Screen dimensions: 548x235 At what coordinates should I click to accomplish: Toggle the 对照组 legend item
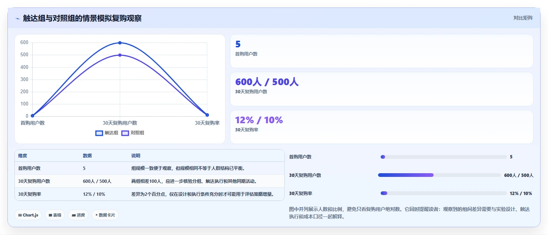pyautogui.click(x=133, y=133)
